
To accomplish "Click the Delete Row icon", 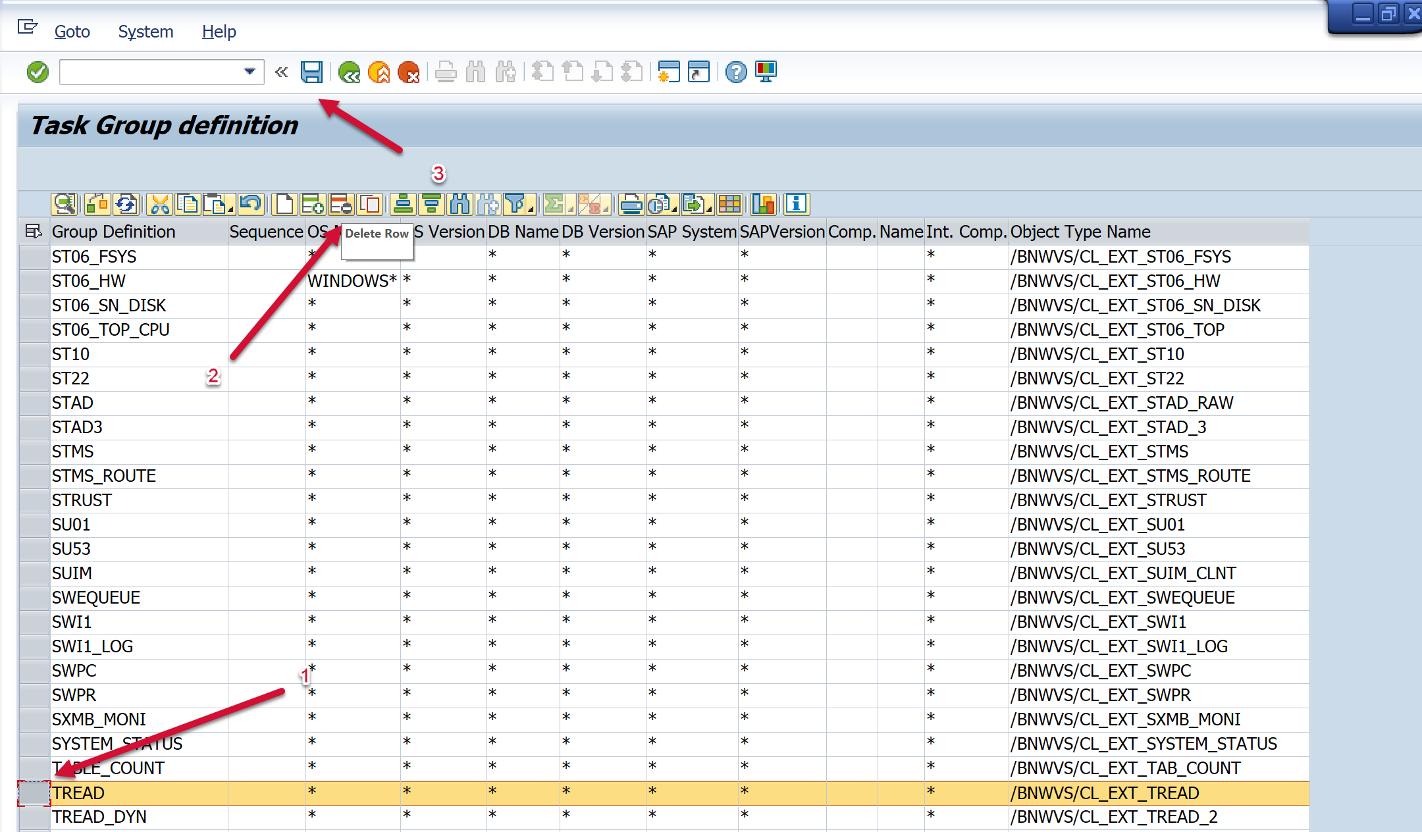I will click(x=341, y=205).
